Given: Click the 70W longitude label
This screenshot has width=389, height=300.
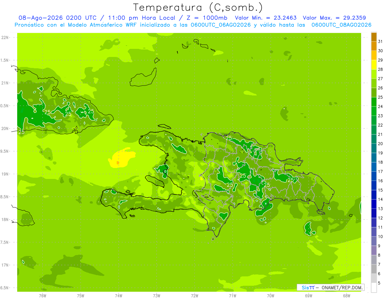Looking at the screenshot, I should 271,296.
